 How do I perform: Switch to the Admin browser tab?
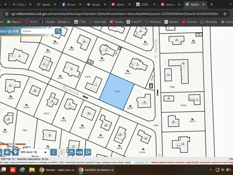[120, 4]
